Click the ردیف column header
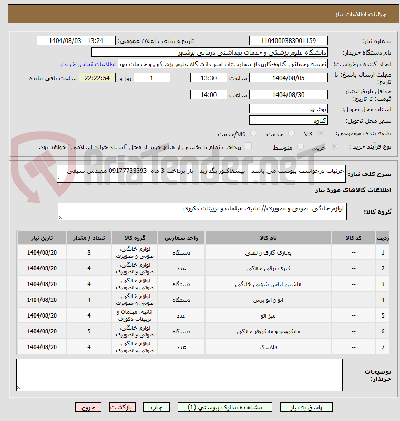400x421 pixels. click(x=383, y=238)
